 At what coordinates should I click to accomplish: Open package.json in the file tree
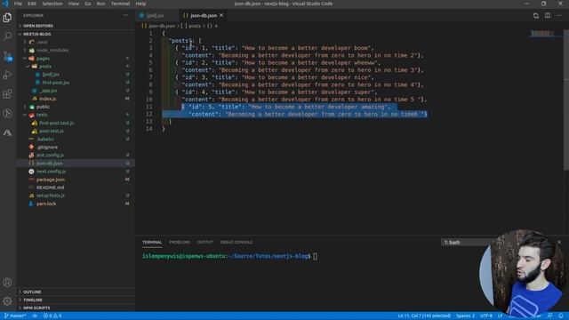coord(51,180)
